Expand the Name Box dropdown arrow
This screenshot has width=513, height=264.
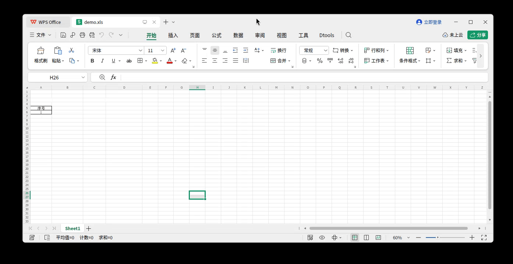[83, 77]
